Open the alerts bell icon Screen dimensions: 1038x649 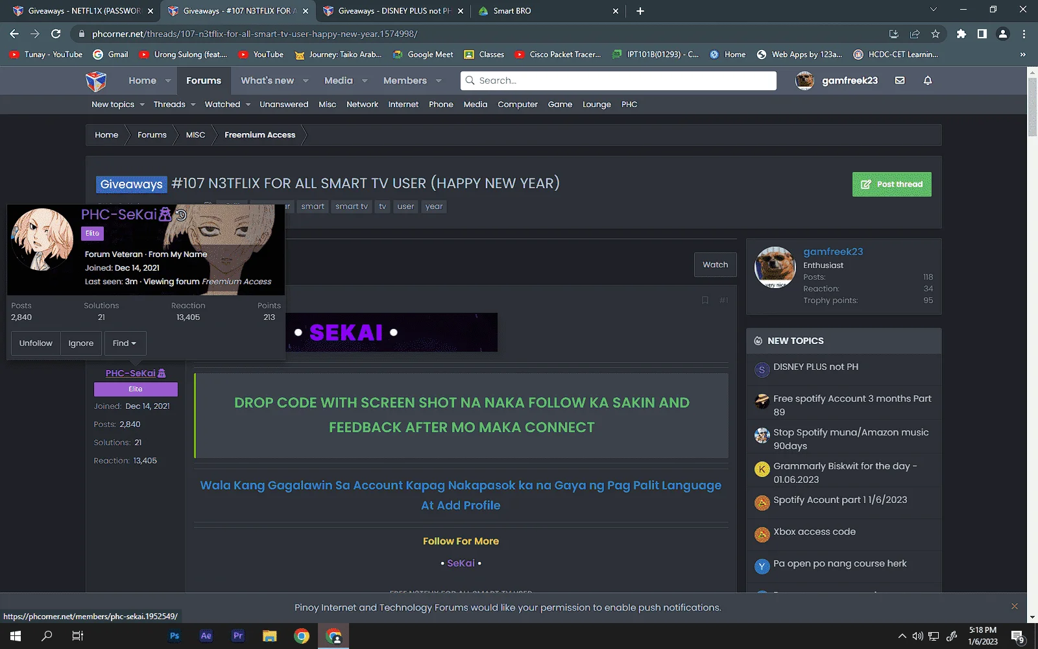click(928, 80)
